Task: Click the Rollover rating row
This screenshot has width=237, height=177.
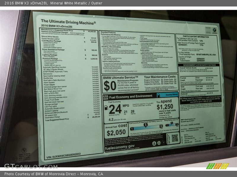Action: (199, 94)
